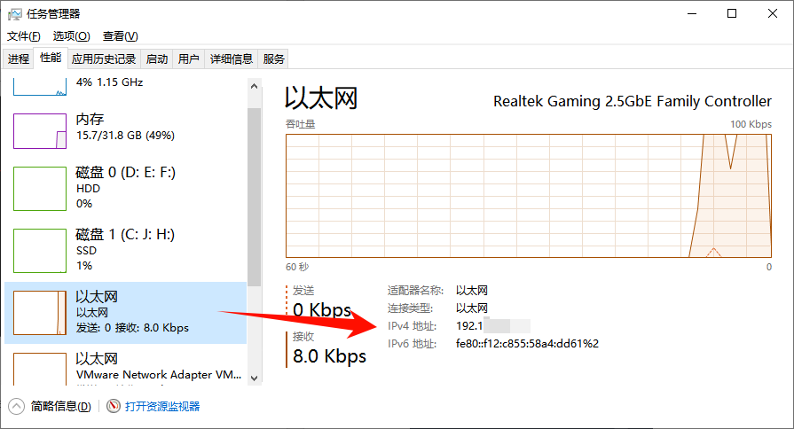
Task: Switch to the Startup tab
Action: (x=157, y=59)
